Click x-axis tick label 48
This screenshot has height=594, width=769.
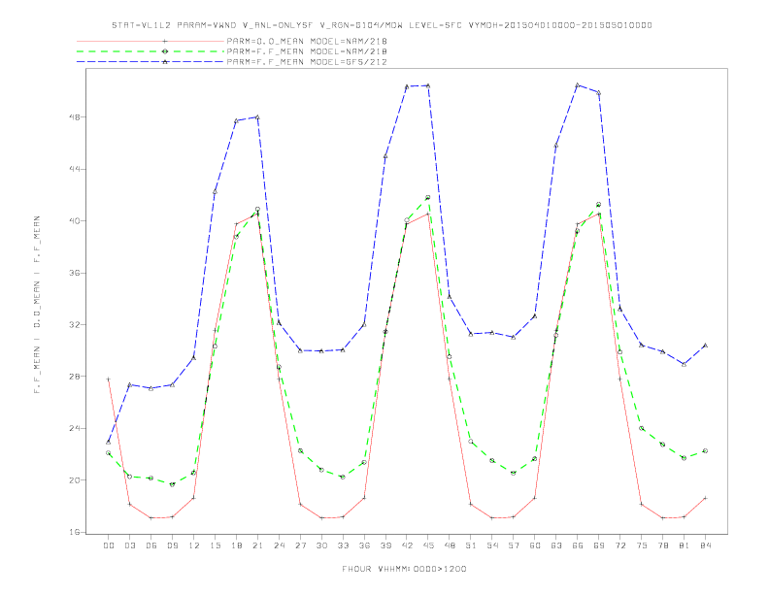click(450, 545)
